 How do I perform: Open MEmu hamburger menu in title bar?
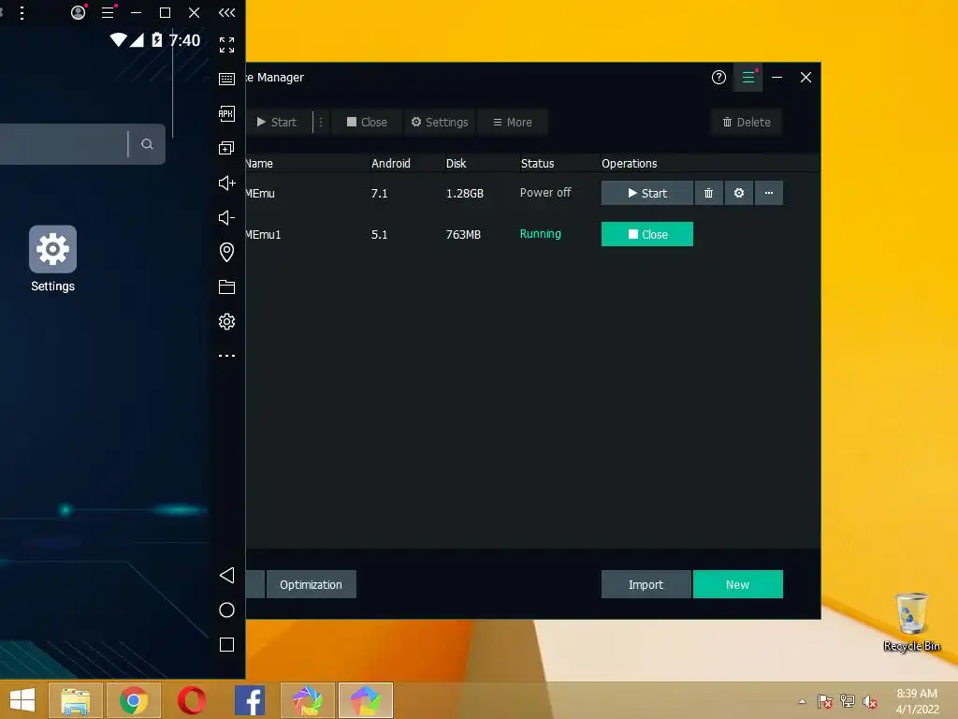point(108,12)
